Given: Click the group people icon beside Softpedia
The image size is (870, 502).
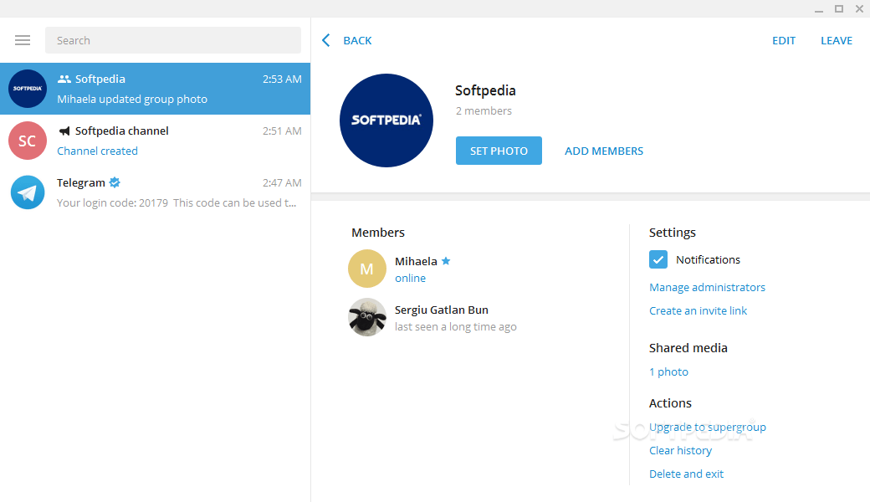Looking at the screenshot, I should [64, 79].
